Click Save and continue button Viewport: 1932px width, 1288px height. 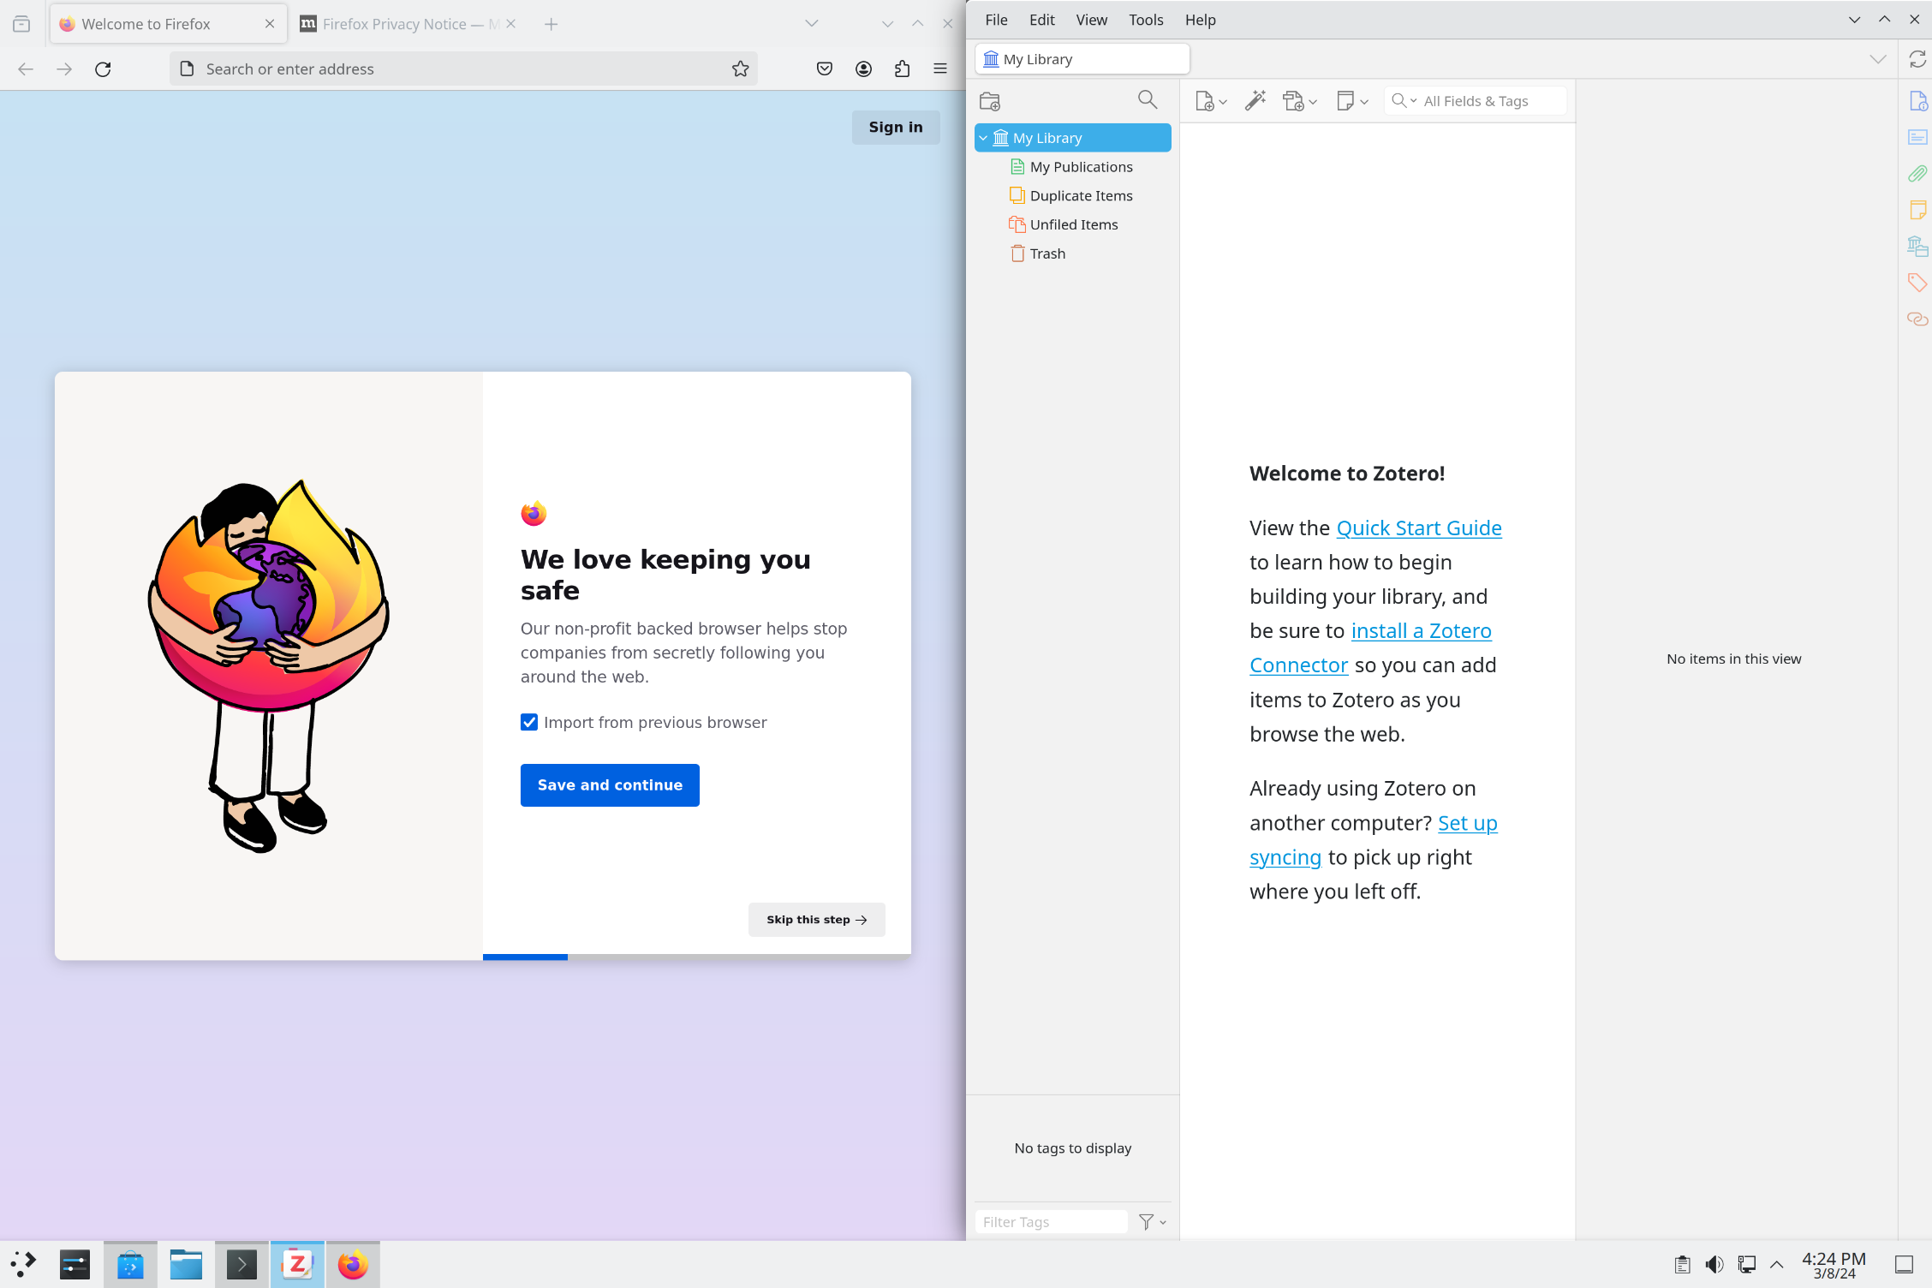point(610,785)
